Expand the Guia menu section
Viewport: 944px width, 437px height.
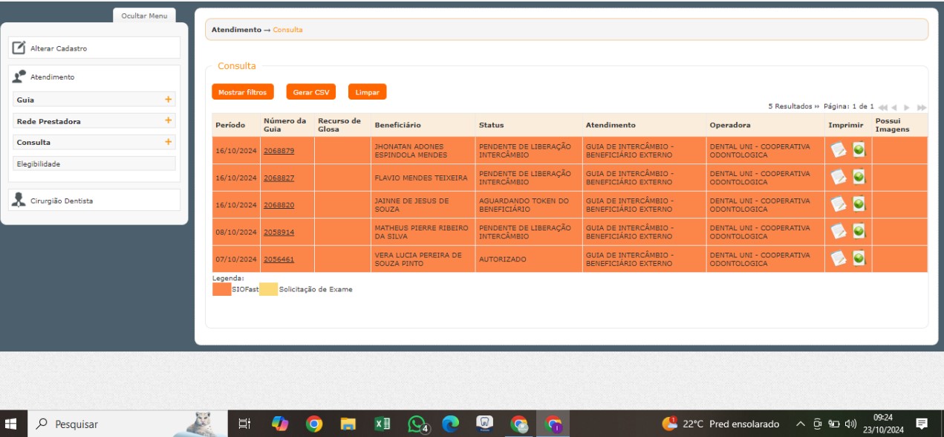(x=168, y=100)
